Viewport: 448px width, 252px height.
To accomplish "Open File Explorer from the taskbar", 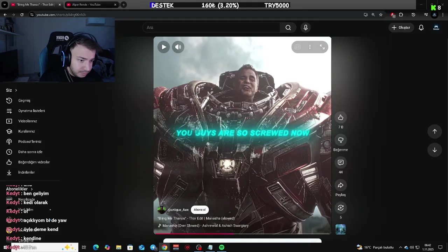I will [x=119, y=247].
